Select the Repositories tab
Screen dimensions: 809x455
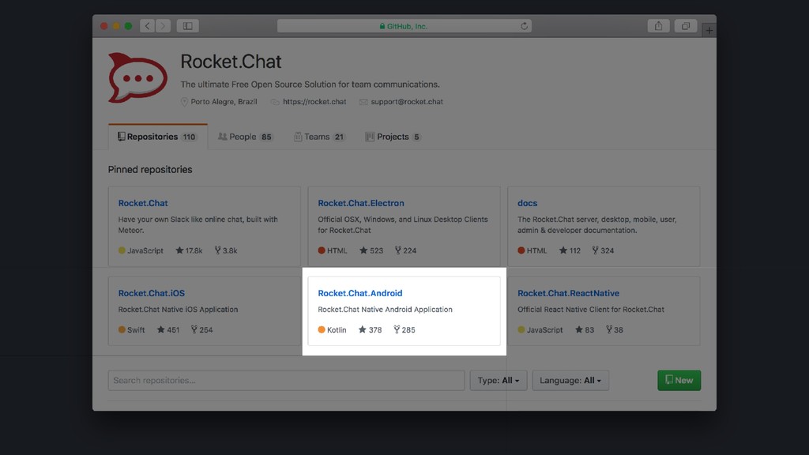[x=158, y=137]
